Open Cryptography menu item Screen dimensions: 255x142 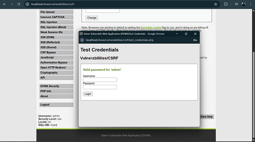click(56, 72)
